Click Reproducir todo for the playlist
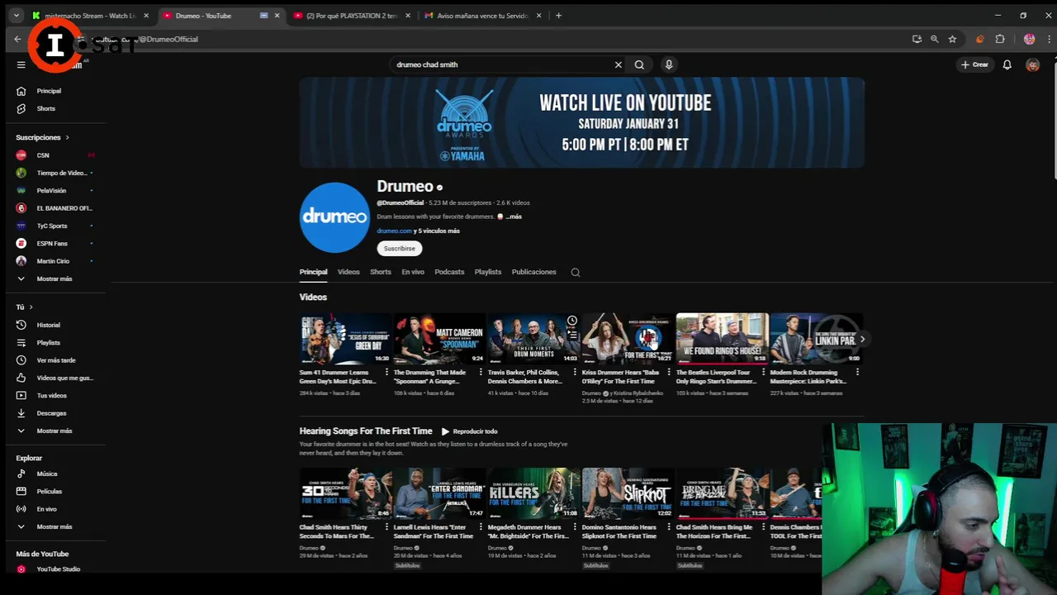The height and width of the screenshot is (595, 1057). tap(469, 431)
